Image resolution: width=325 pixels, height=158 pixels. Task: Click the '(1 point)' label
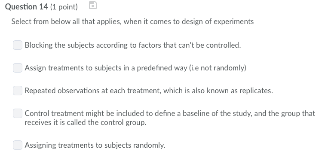(x=64, y=7)
